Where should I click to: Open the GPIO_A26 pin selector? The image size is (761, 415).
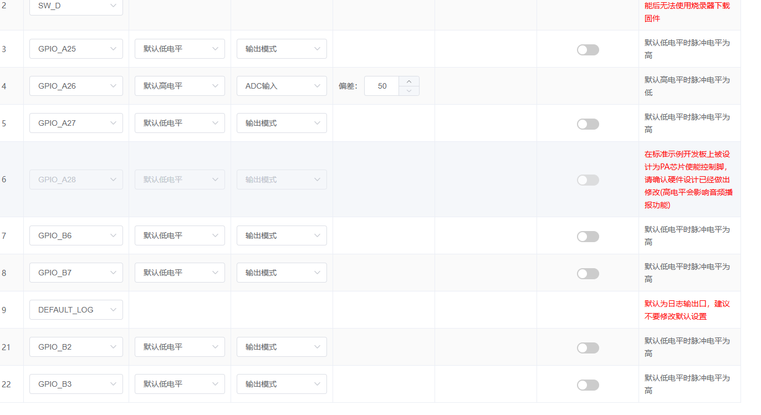(76, 86)
